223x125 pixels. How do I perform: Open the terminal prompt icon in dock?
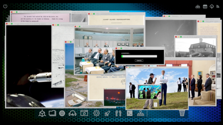click(x=130, y=113)
